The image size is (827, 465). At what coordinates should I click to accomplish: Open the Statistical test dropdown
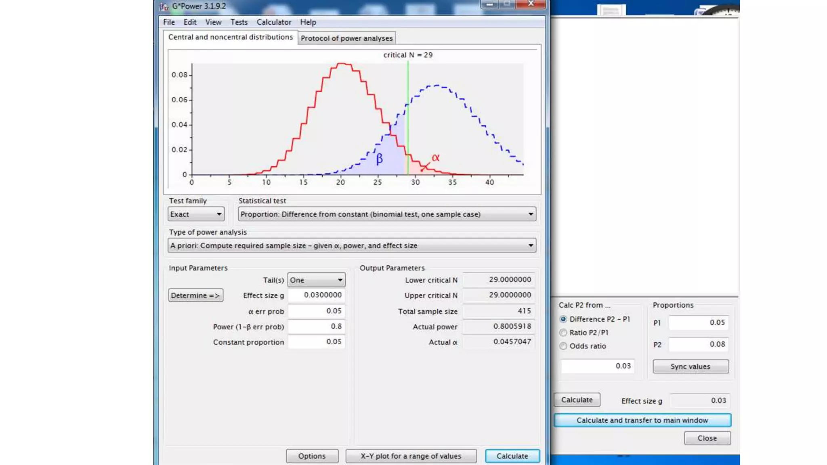pyautogui.click(x=387, y=214)
